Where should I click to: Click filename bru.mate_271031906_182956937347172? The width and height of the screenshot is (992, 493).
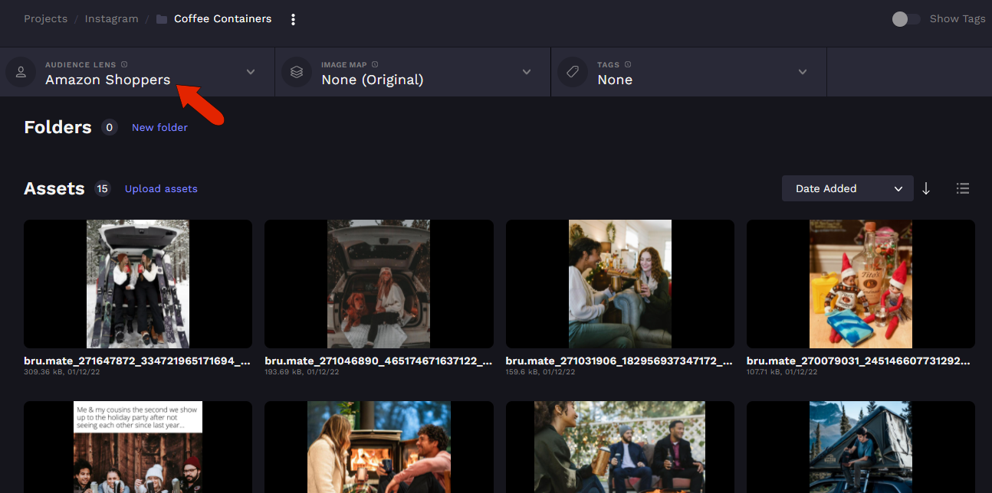(619, 361)
